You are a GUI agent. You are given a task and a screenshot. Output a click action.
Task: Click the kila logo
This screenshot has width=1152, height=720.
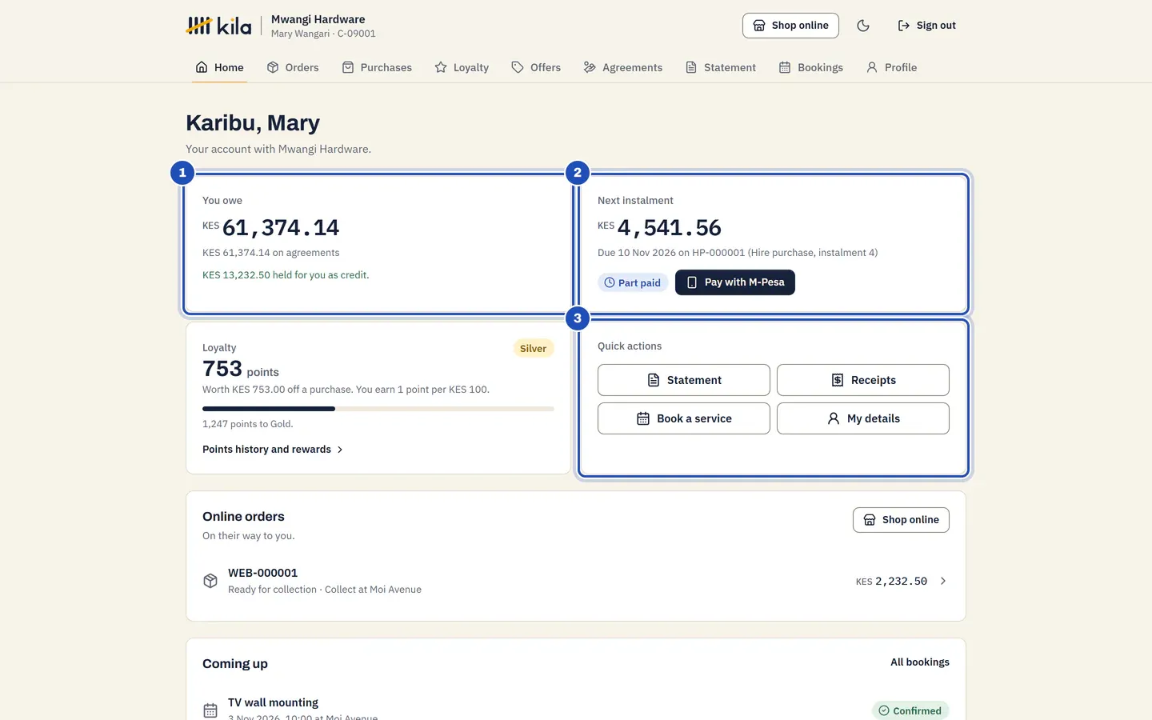point(218,26)
